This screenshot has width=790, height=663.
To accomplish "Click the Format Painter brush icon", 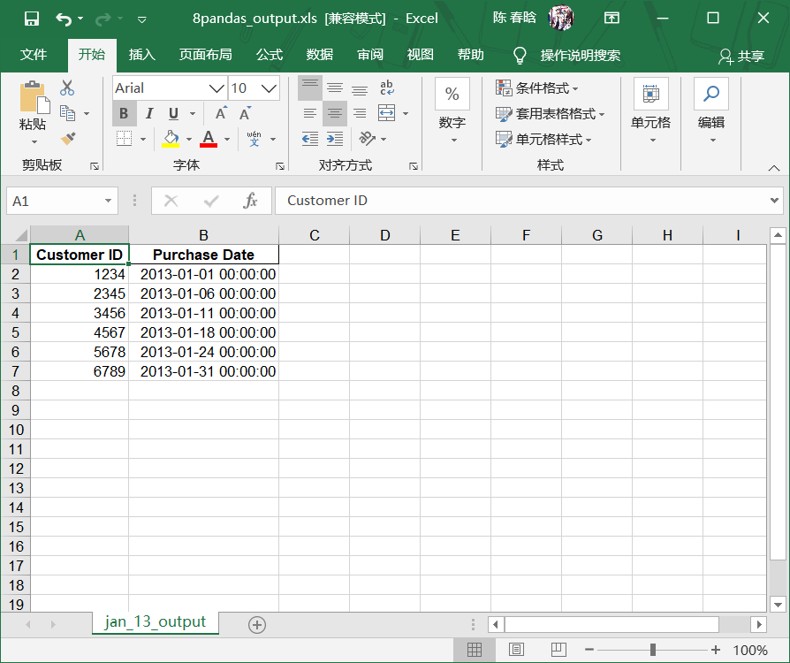I will pyautogui.click(x=68, y=138).
